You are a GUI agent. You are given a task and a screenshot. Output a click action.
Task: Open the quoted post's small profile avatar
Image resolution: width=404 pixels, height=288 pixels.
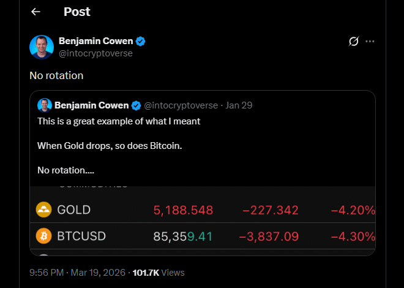pos(44,105)
